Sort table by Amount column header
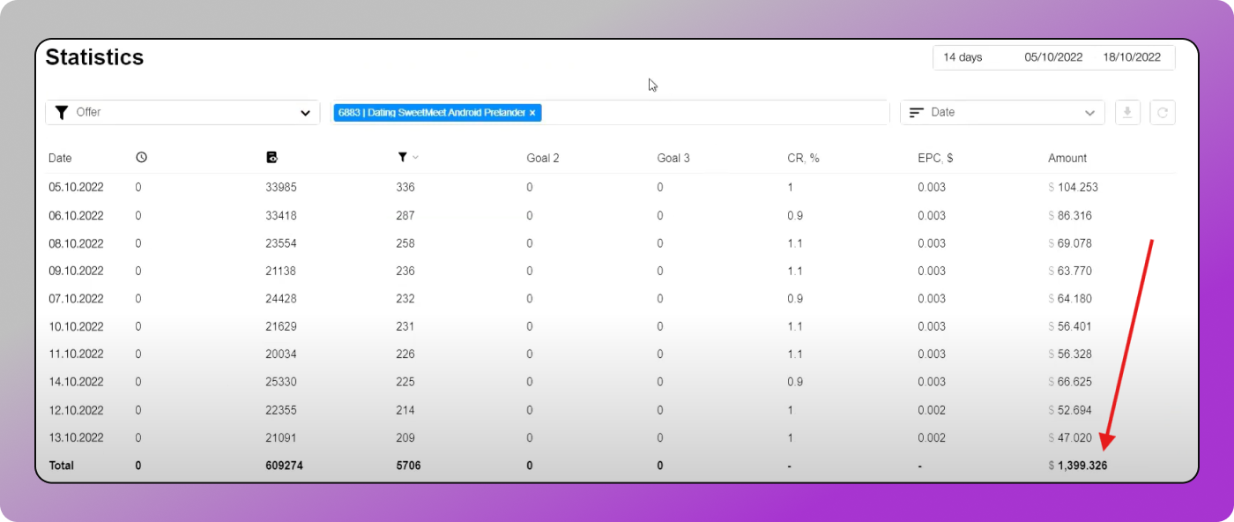This screenshot has width=1234, height=522. 1067,159
